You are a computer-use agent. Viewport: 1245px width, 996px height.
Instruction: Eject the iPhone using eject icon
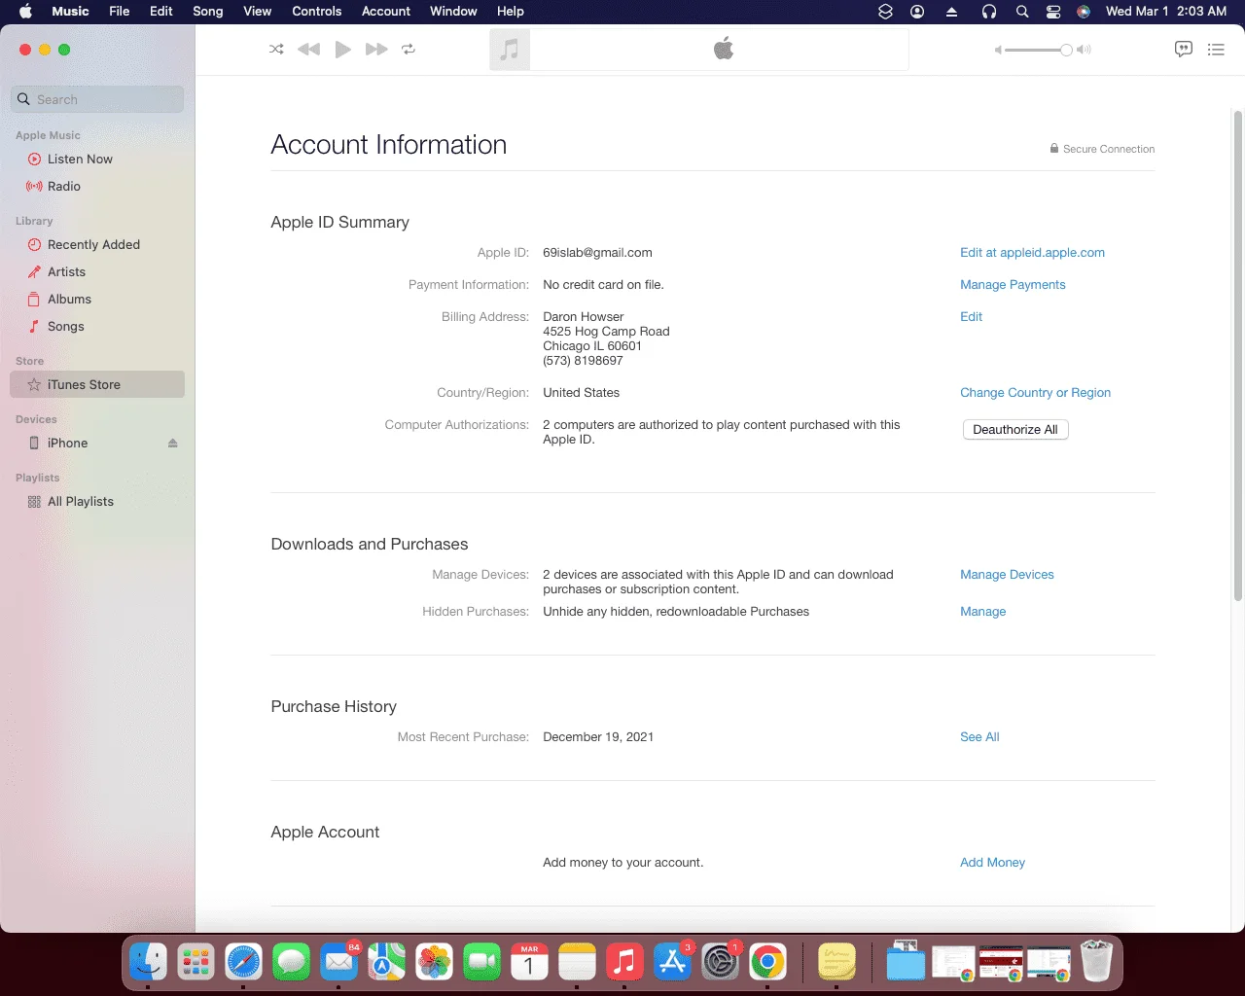pos(172,443)
